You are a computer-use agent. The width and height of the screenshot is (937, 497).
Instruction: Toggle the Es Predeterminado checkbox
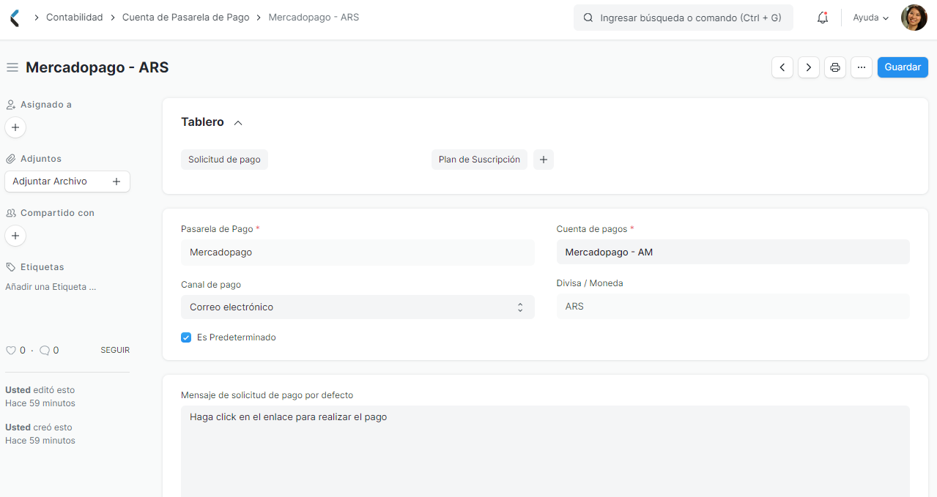[186, 337]
